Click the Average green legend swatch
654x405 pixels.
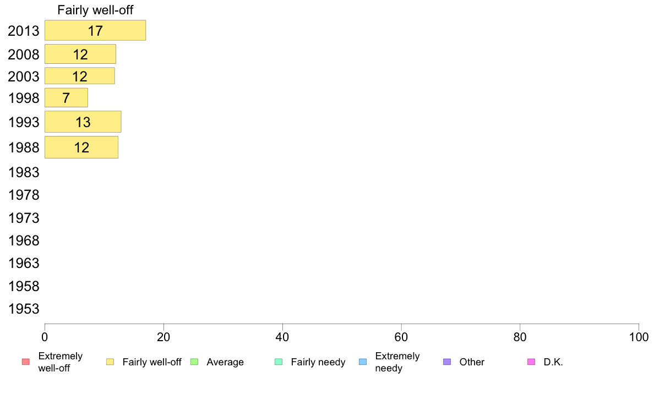(x=194, y=362)
